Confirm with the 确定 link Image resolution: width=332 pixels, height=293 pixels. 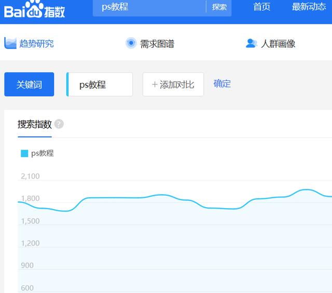(222, 84)
